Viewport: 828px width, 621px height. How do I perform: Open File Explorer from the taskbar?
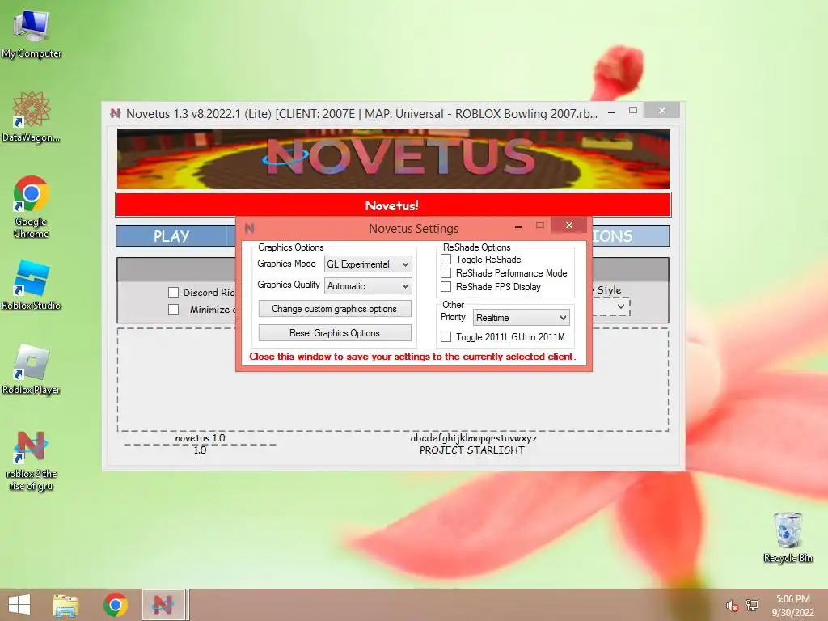click(65, 605)
